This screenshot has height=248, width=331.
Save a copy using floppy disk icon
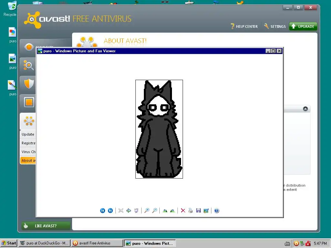pos(198,211)
